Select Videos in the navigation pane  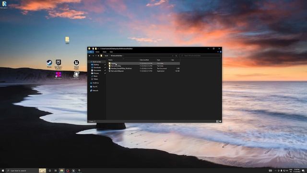95,79
